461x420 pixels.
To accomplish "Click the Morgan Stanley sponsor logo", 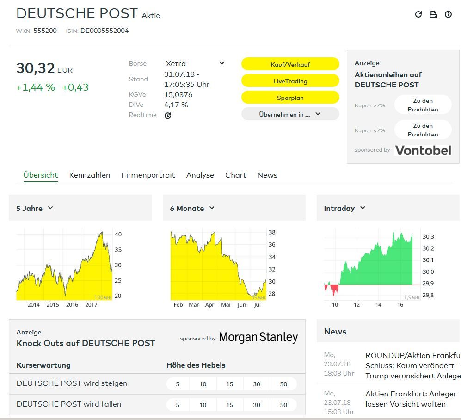I will 258,338.
